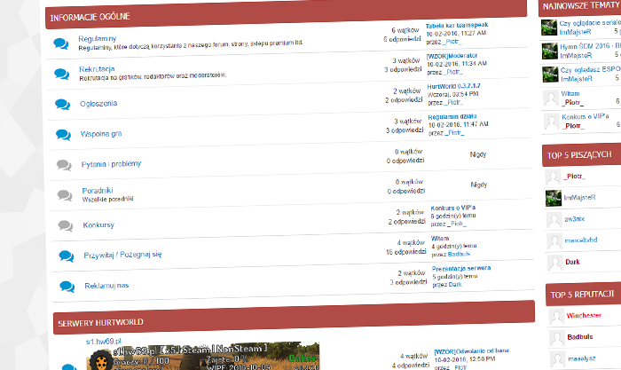This screenshot has height=370, width=621.
Task: Open the Konkursy forum
Action: (98, 225)
